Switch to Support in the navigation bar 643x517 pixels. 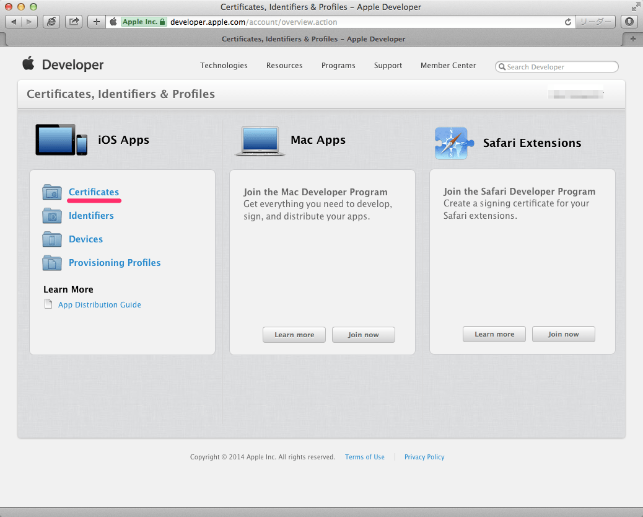[x=388, y=66]
